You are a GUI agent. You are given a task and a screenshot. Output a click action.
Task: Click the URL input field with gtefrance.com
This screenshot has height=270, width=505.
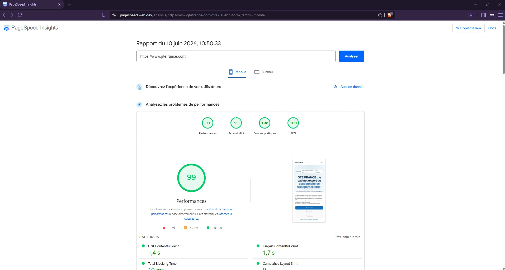[x=236, y=56]
